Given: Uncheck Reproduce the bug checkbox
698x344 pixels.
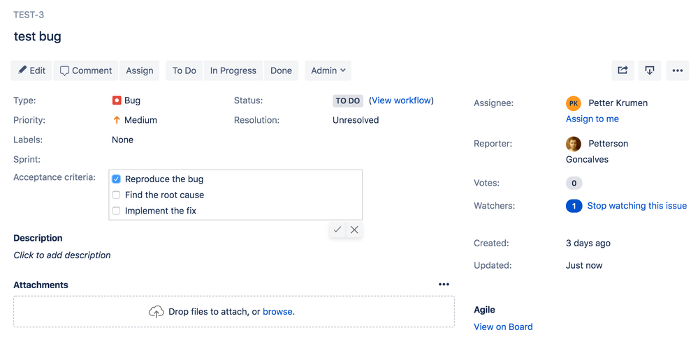Looking at the screenshot, I should click(x=116, y=179).
